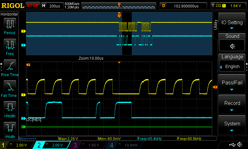The image size is (248, 149).
Task: Click the USB status icon
Action: pos(232,145)
